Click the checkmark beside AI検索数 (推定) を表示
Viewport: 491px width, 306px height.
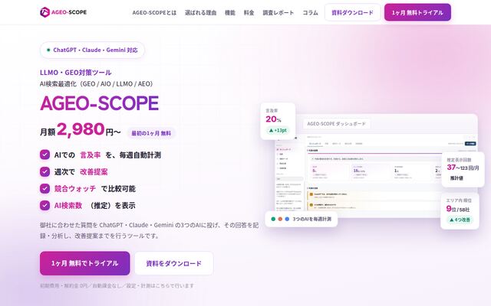[44, 205]
